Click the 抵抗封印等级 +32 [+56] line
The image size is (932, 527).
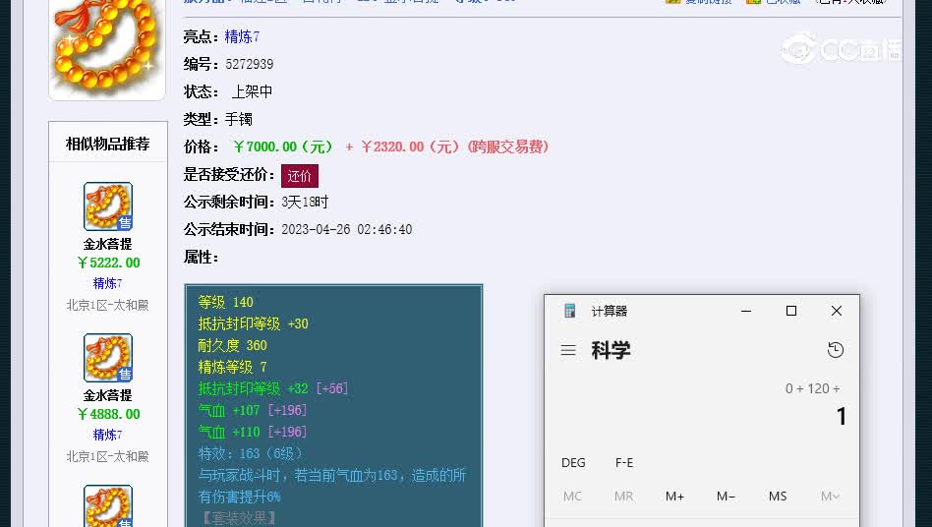tap(273, 388)
